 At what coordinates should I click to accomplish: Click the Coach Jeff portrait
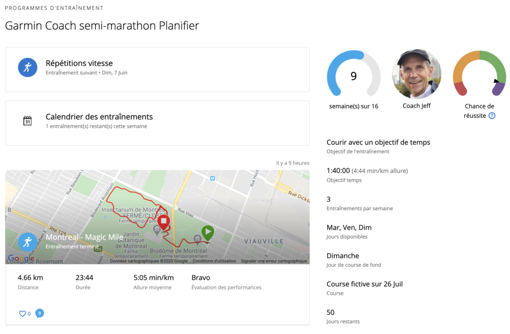(x=417, y=74)
